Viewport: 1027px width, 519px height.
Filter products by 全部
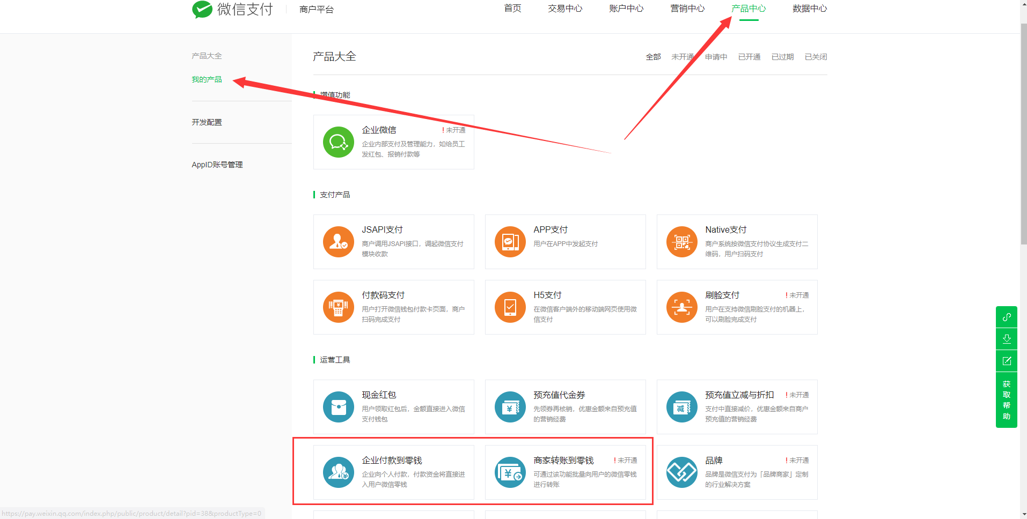pyautogui.click(x=653, y=57)
